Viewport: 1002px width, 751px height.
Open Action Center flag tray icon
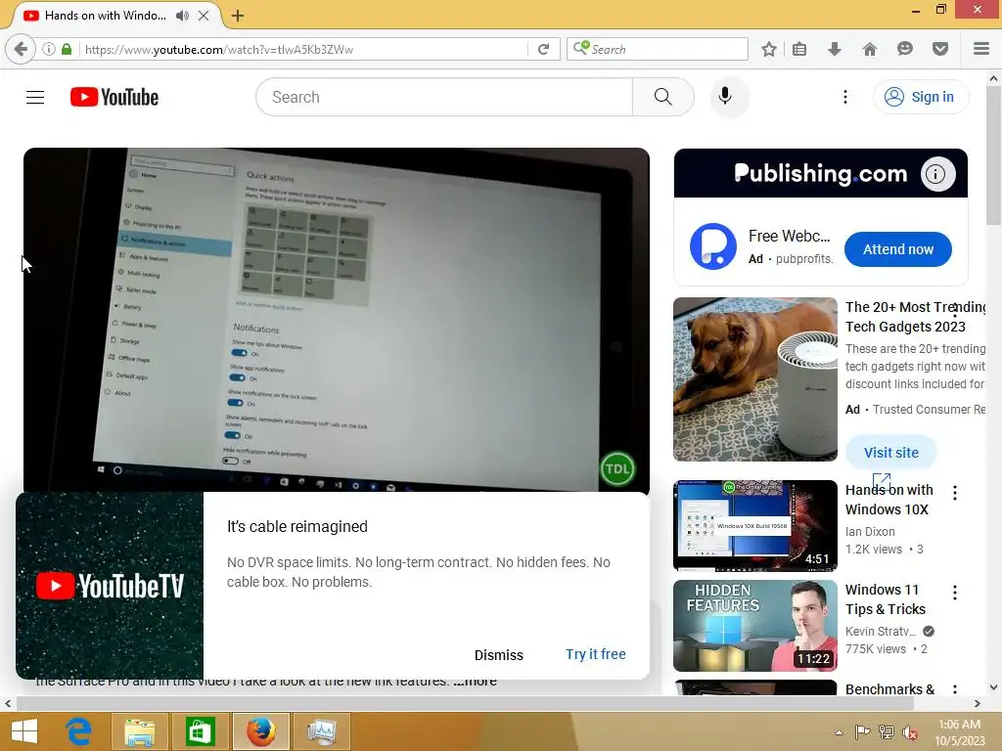pos(862,732)
